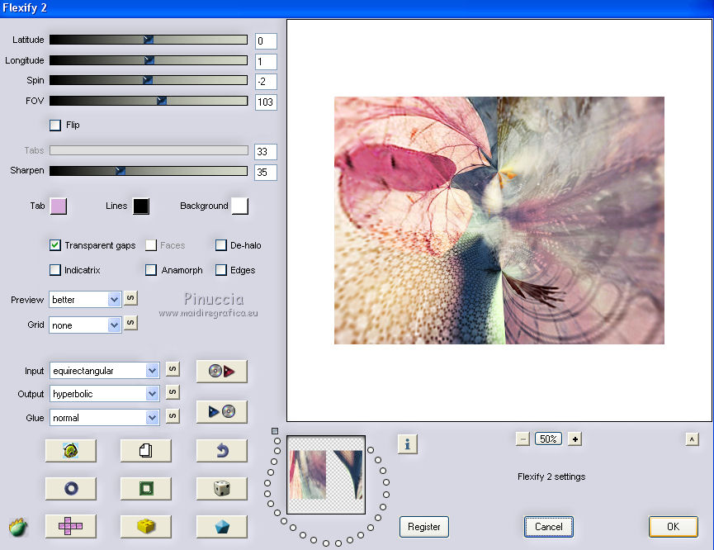The image size is (714, 550).
Task: Click the small square above the dial circles
Action: tap(275, 430)
